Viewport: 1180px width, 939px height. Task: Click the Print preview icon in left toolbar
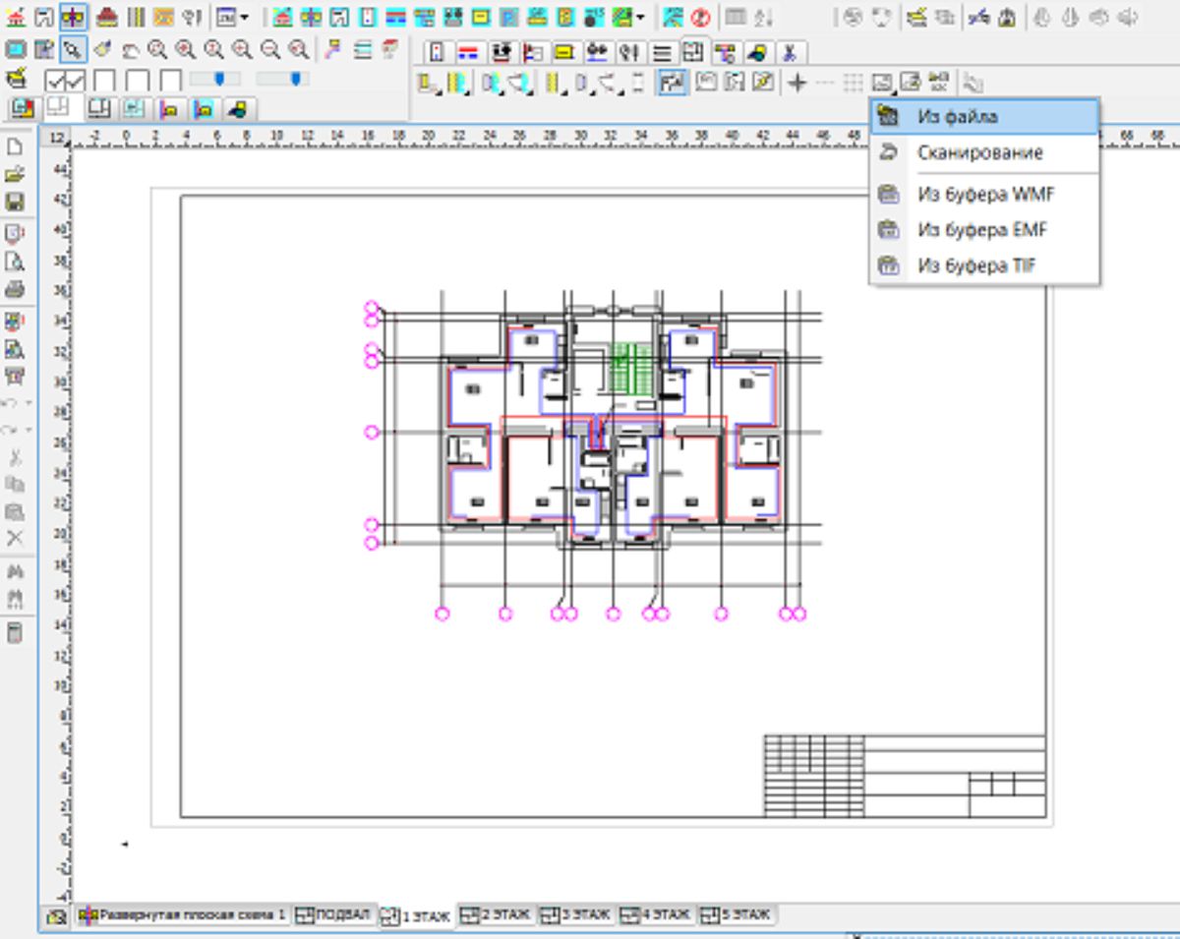(15, 262)
